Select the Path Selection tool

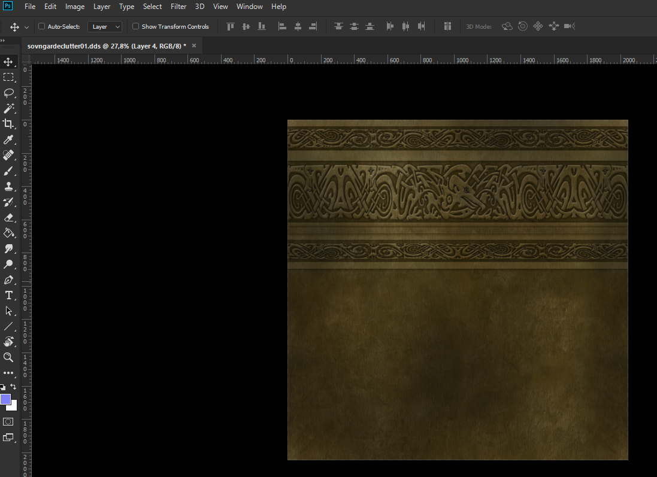click(x=8, y=311)
